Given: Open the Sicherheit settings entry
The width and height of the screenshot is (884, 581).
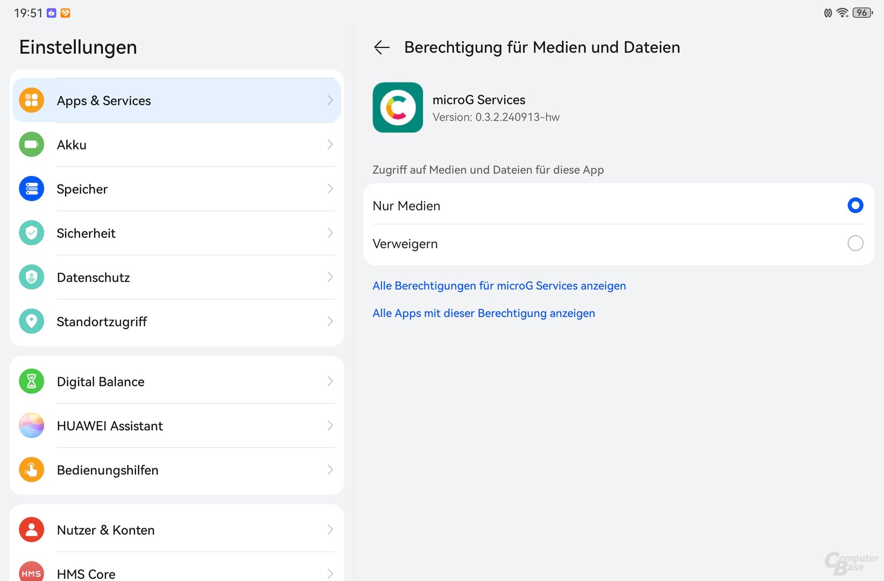Looking at the screenshot, I should click(x=176, y=232).
